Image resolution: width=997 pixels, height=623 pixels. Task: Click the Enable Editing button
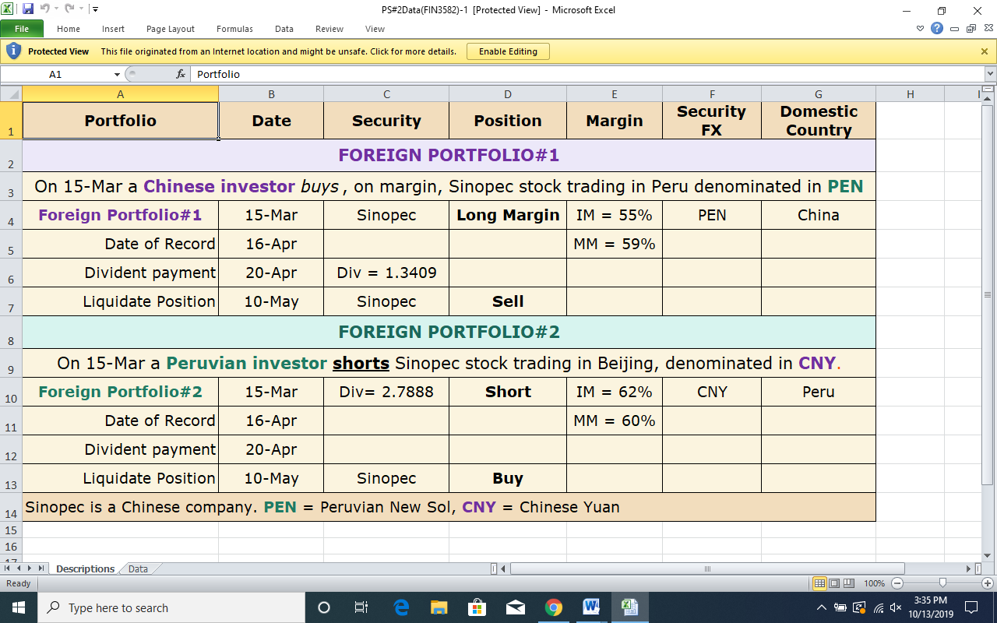[508, 51]
